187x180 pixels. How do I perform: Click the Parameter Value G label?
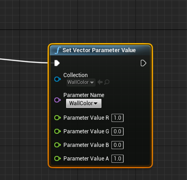click(86, 131)
